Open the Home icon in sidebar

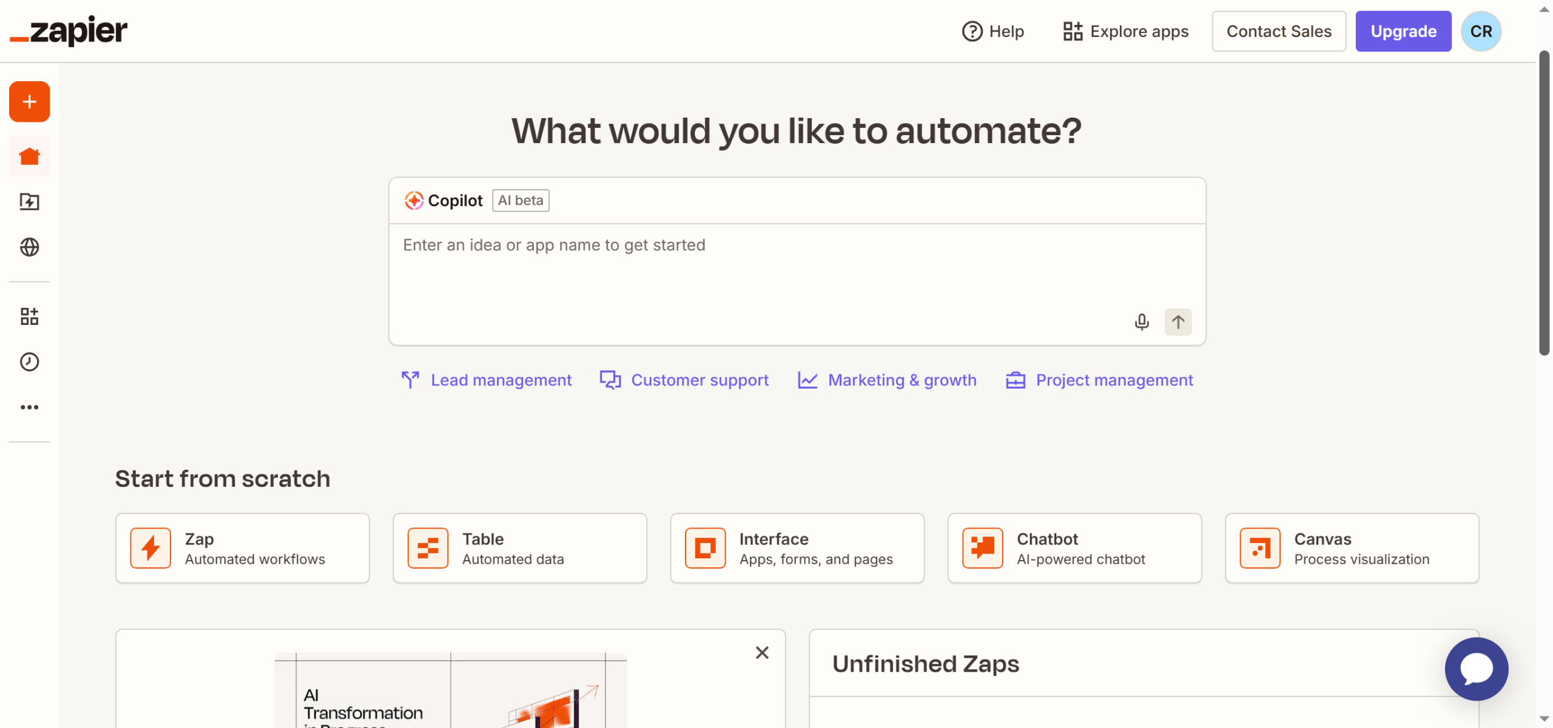[29, 156]
